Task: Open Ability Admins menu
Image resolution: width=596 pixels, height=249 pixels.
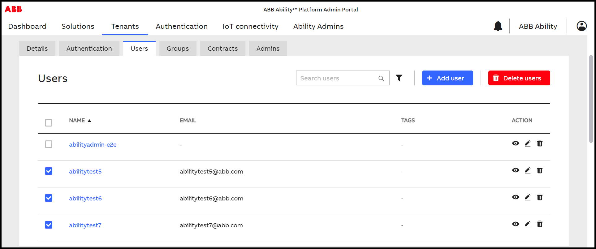Action: [x=318, y=26]
